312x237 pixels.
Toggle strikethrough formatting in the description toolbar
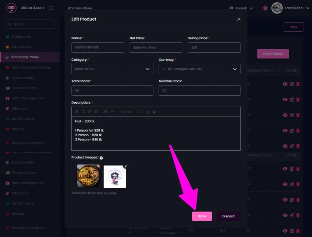96,112
